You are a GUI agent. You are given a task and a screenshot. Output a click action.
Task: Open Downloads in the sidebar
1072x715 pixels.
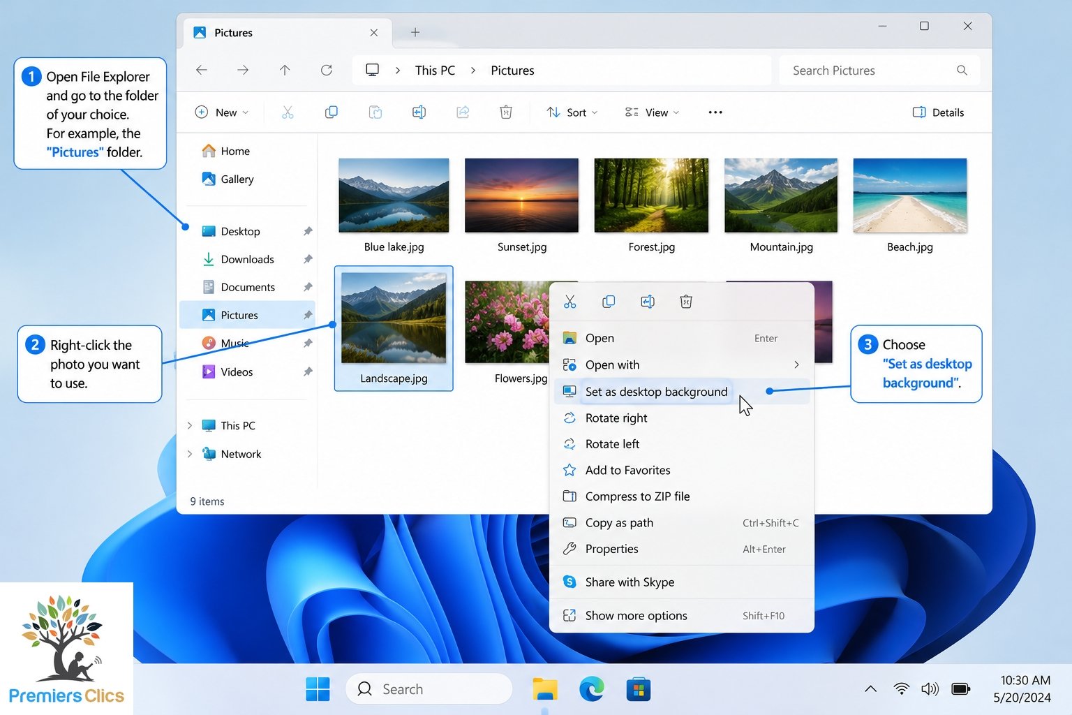point(248,259)
